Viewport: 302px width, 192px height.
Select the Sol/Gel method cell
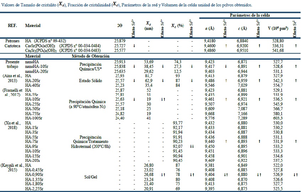(90, 175)
